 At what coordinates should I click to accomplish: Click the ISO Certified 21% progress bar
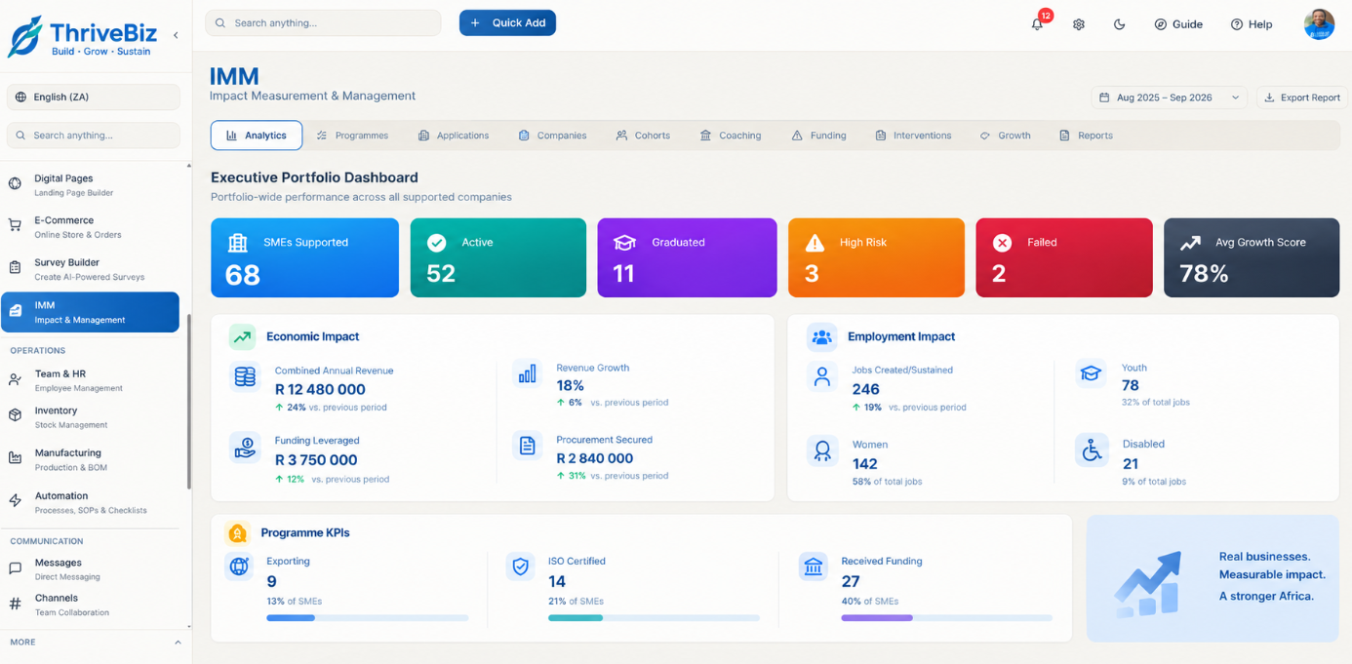tap(654, 618)
